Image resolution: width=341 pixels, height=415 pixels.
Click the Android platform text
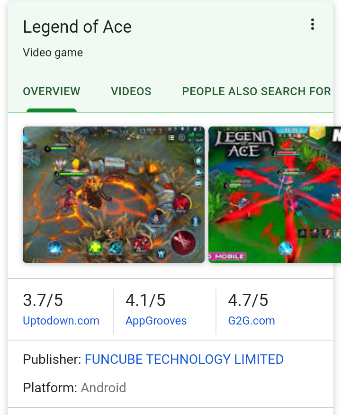point(103,388)
